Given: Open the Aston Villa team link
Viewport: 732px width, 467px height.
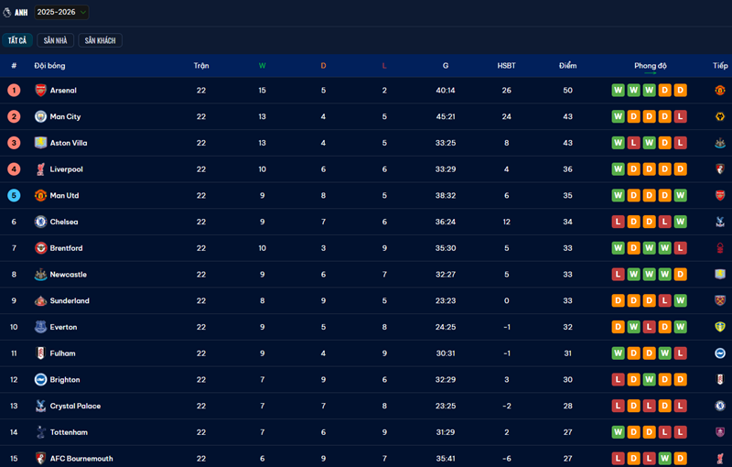Looking at the screenshot, I should pos(68,143).
